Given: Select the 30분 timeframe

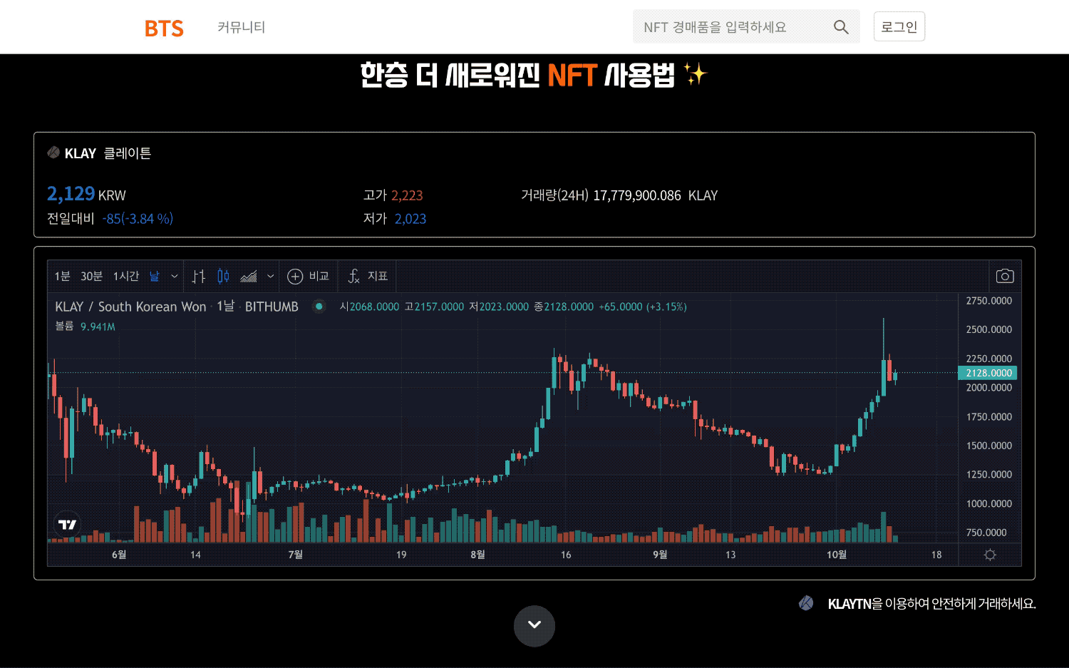Looking at the screenshot, I should (x=91, y=276).
